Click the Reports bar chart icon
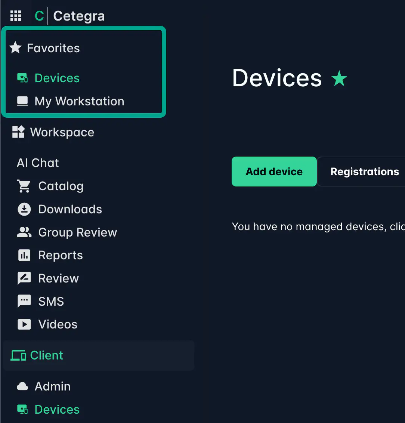The width and height of the screenshot is (405, 423). [24, 256]
